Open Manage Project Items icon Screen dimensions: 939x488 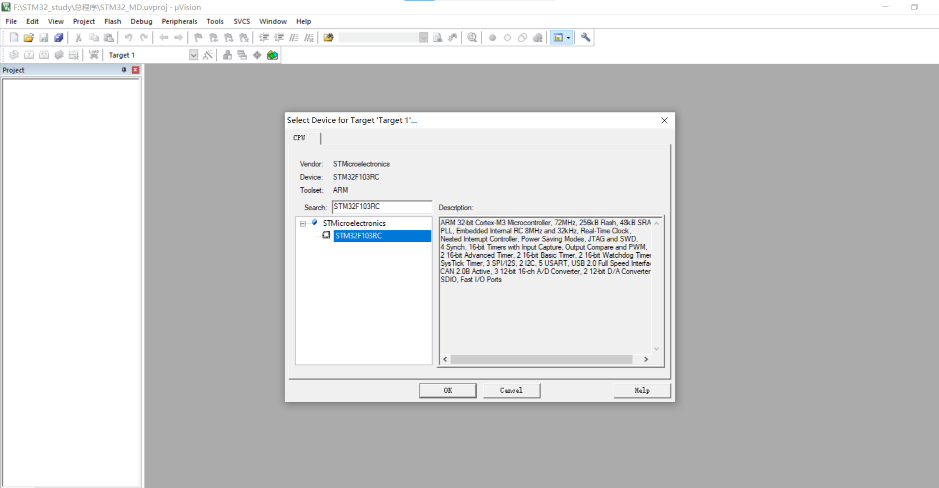(x=227, y=55)
